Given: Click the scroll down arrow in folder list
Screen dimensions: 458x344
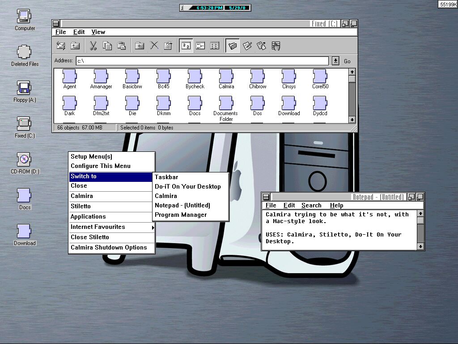Looking at the screenshot, I should [352, 120].
